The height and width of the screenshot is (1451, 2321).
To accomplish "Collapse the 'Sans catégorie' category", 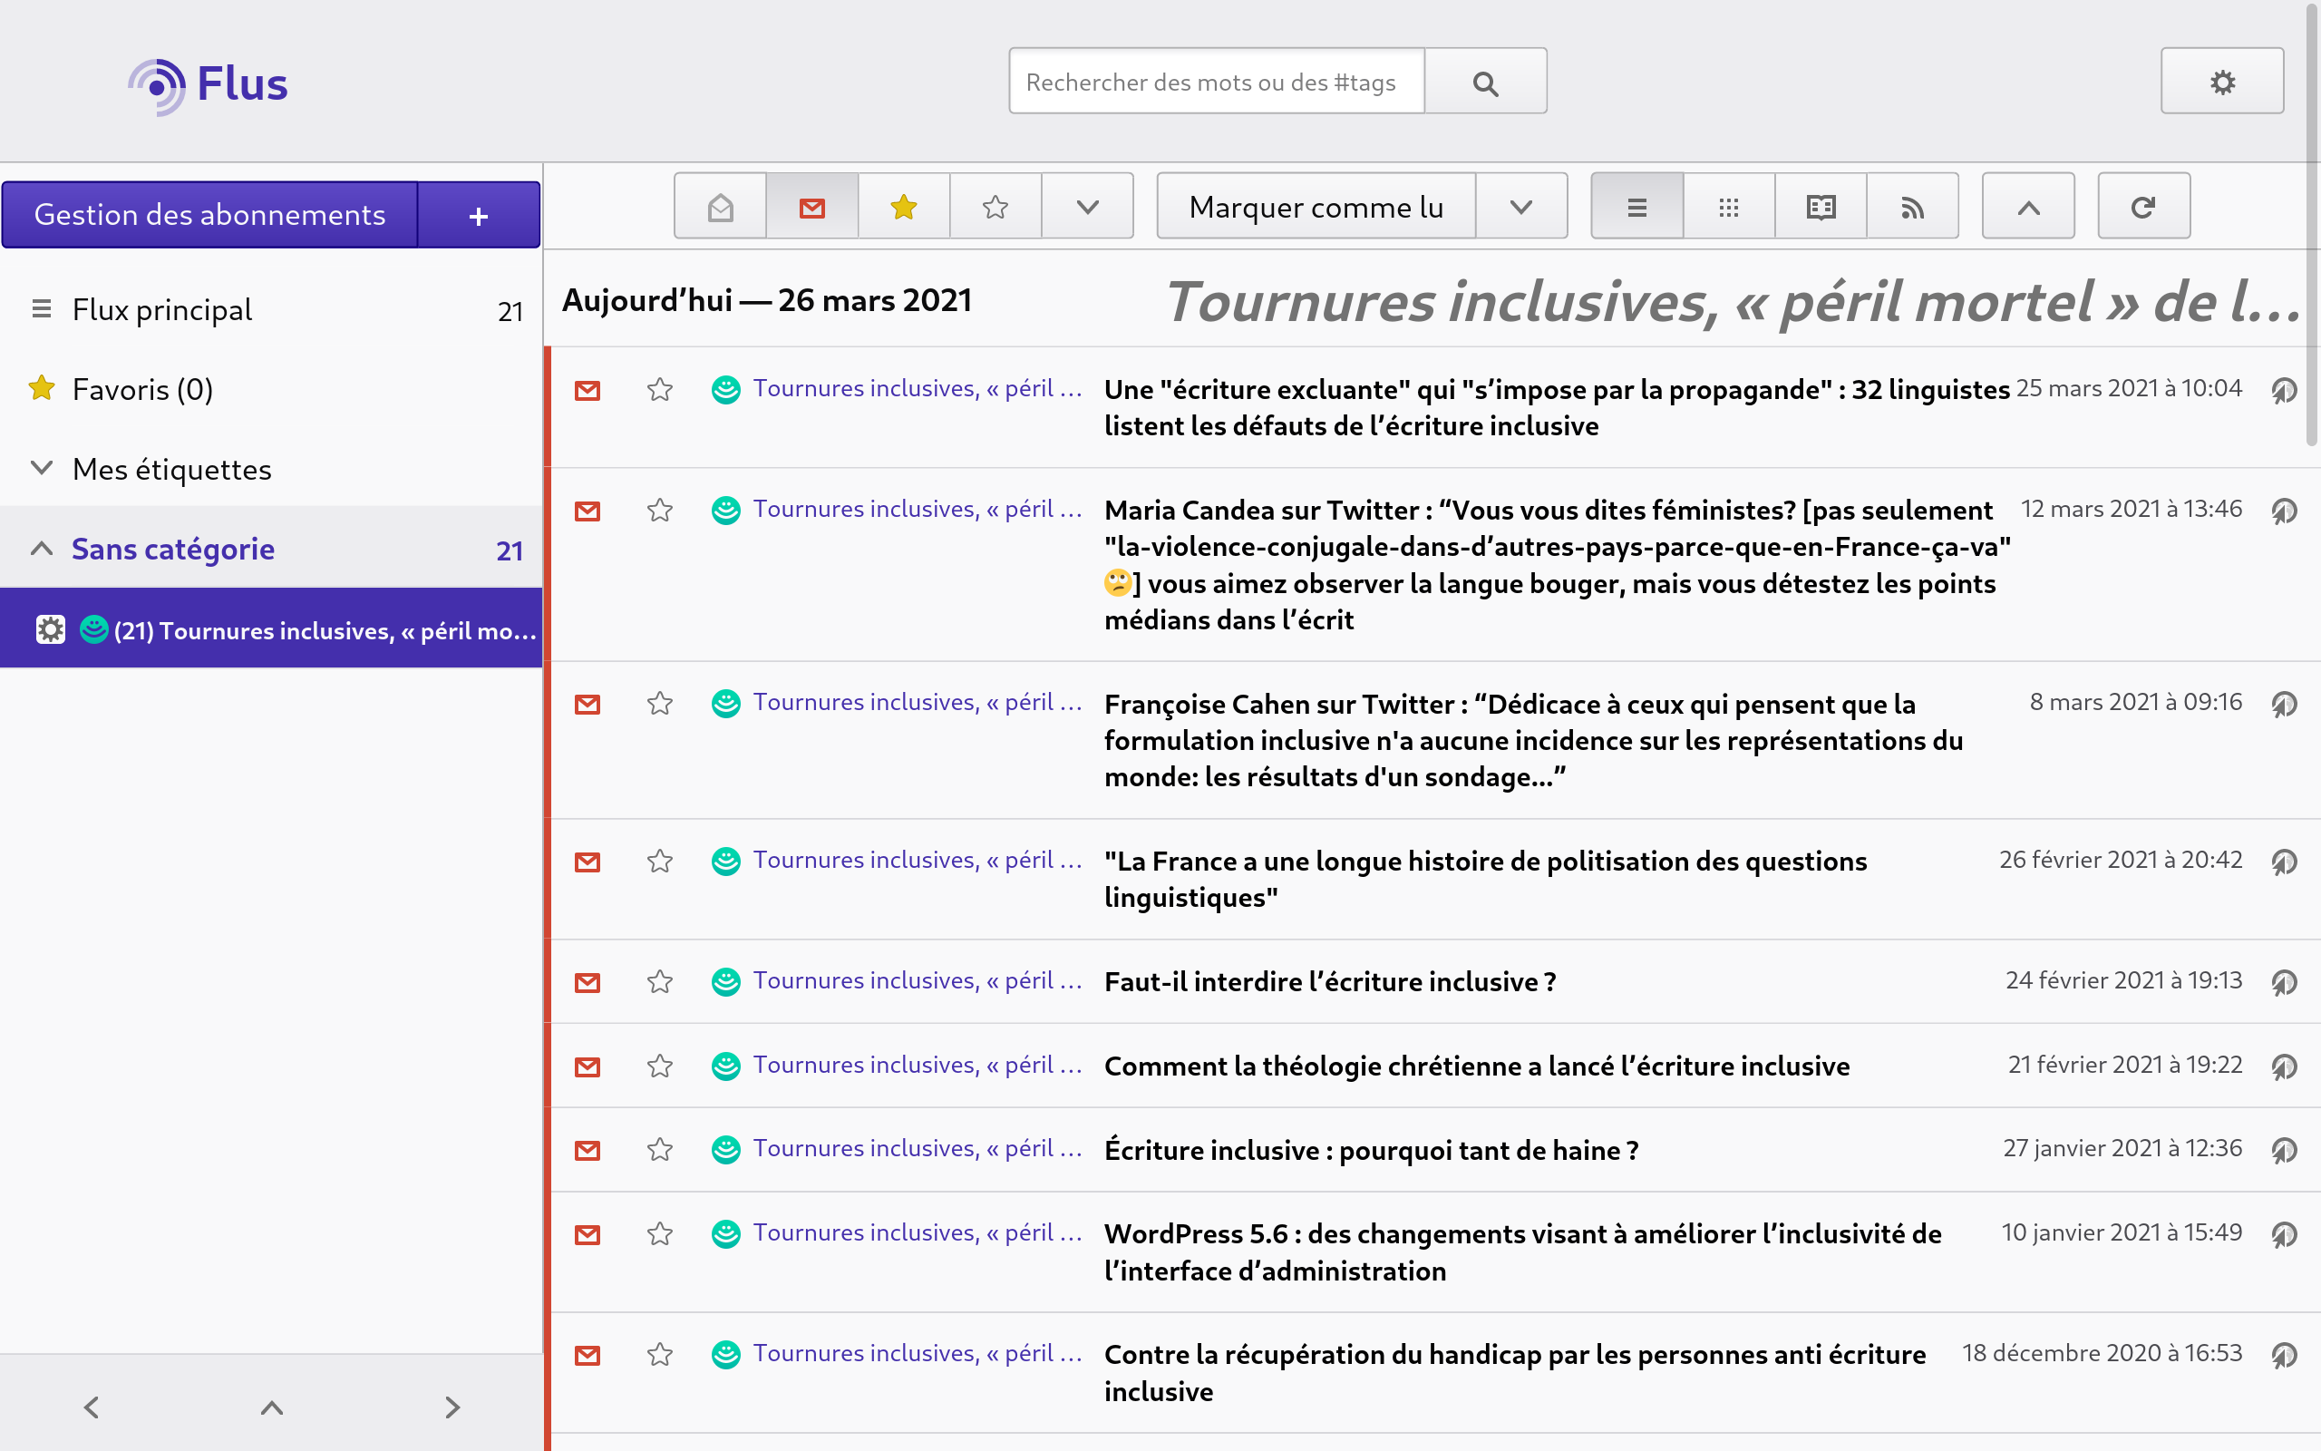I will pos(41,549).
